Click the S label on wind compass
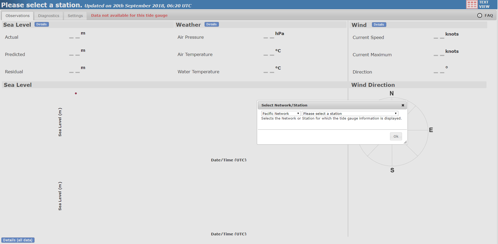 tap(392, 170)
